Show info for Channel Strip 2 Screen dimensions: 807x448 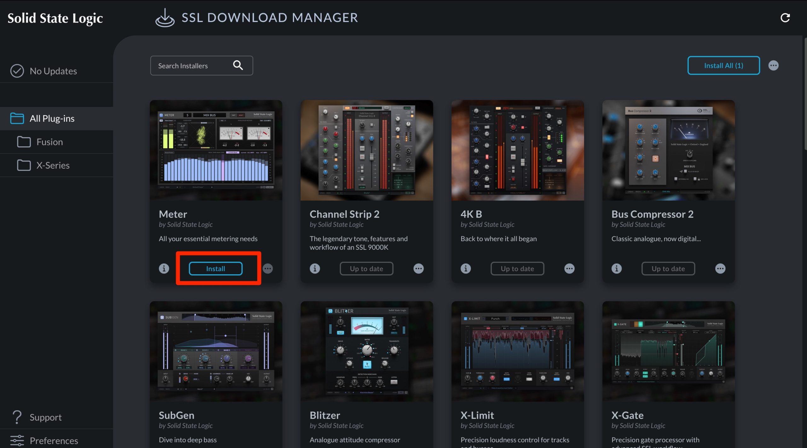tap(315, 269)
